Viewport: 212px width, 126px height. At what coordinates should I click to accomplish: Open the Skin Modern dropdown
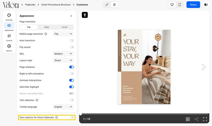63,54
